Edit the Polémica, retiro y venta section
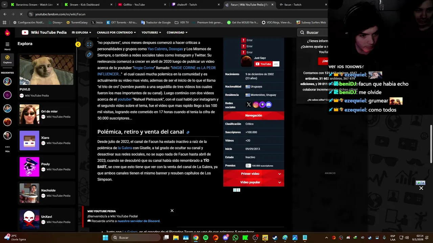 188,132
